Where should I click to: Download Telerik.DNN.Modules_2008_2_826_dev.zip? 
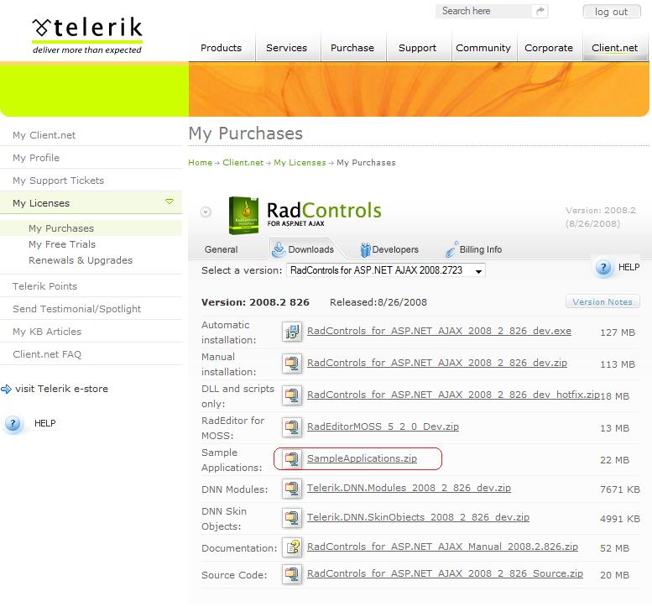(x=409, y=488)
